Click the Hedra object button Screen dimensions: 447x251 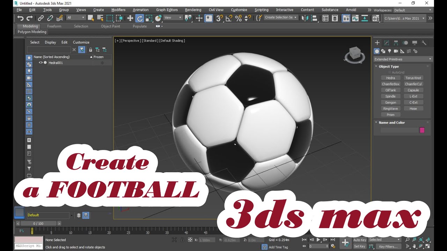390,78
